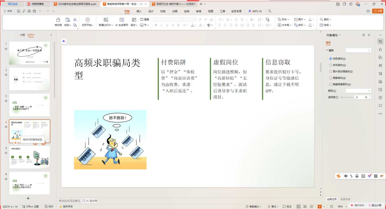This screenshot has width=386, height=209.
Task: Start slideshow from current slide (当页开始)
Action: tap(87, 20)
